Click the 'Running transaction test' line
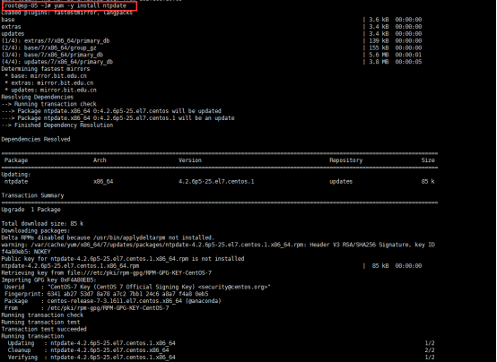Screen dimensions: 497x362 tap(40, 323)
